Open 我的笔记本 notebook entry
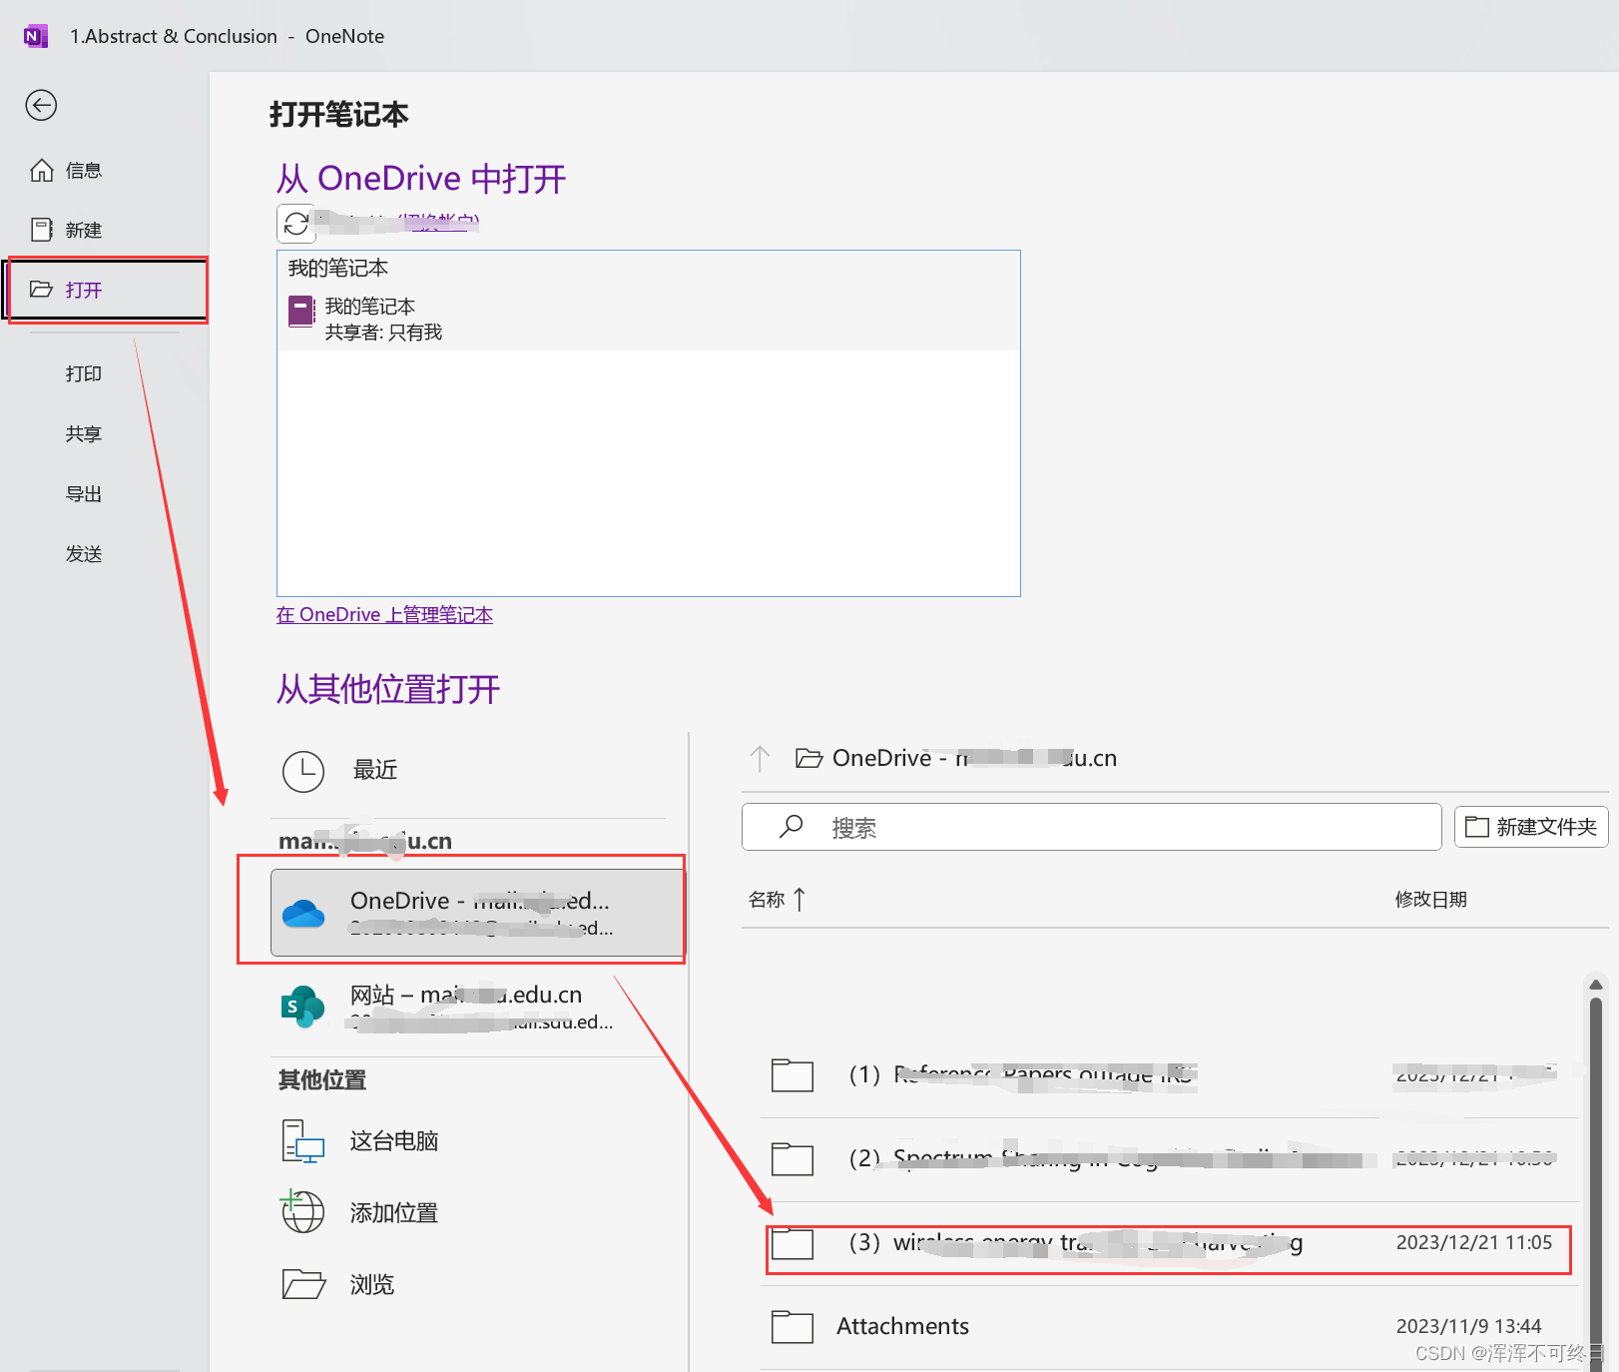 pyautogui.click(x=648, y=320)
